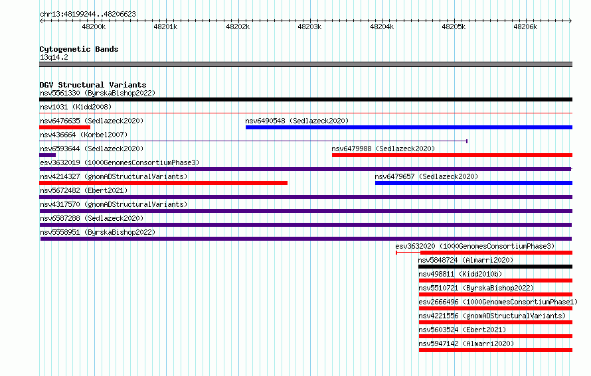Open nsv6479657 (Sedlazeck2020) variant label

click(426, 176)
